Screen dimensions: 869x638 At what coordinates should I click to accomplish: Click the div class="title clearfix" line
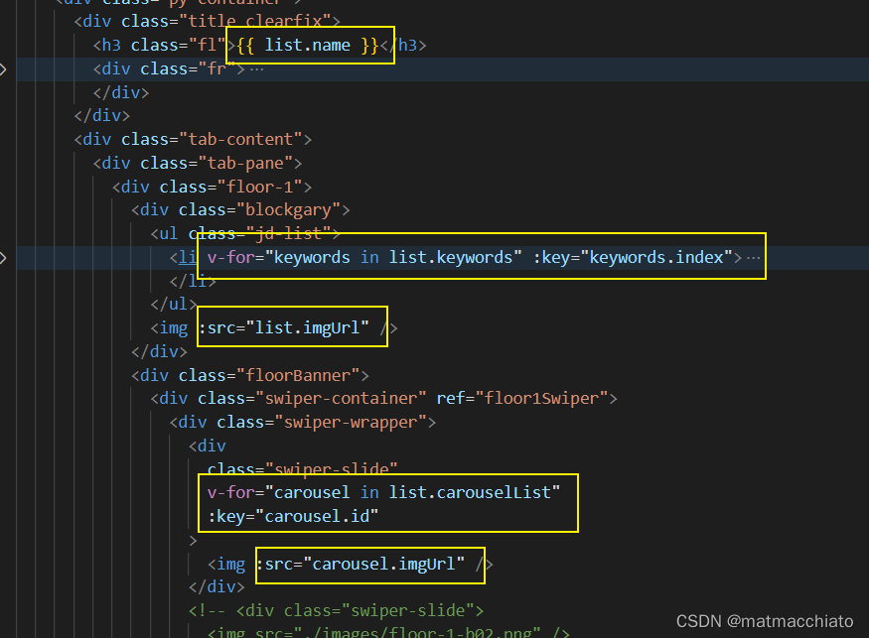(208, 21)
